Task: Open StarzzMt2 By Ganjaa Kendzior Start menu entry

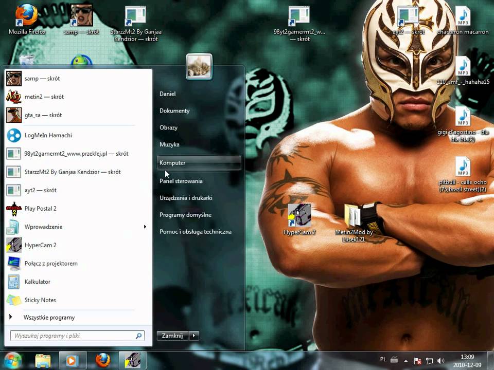Action: click(78, 172)
